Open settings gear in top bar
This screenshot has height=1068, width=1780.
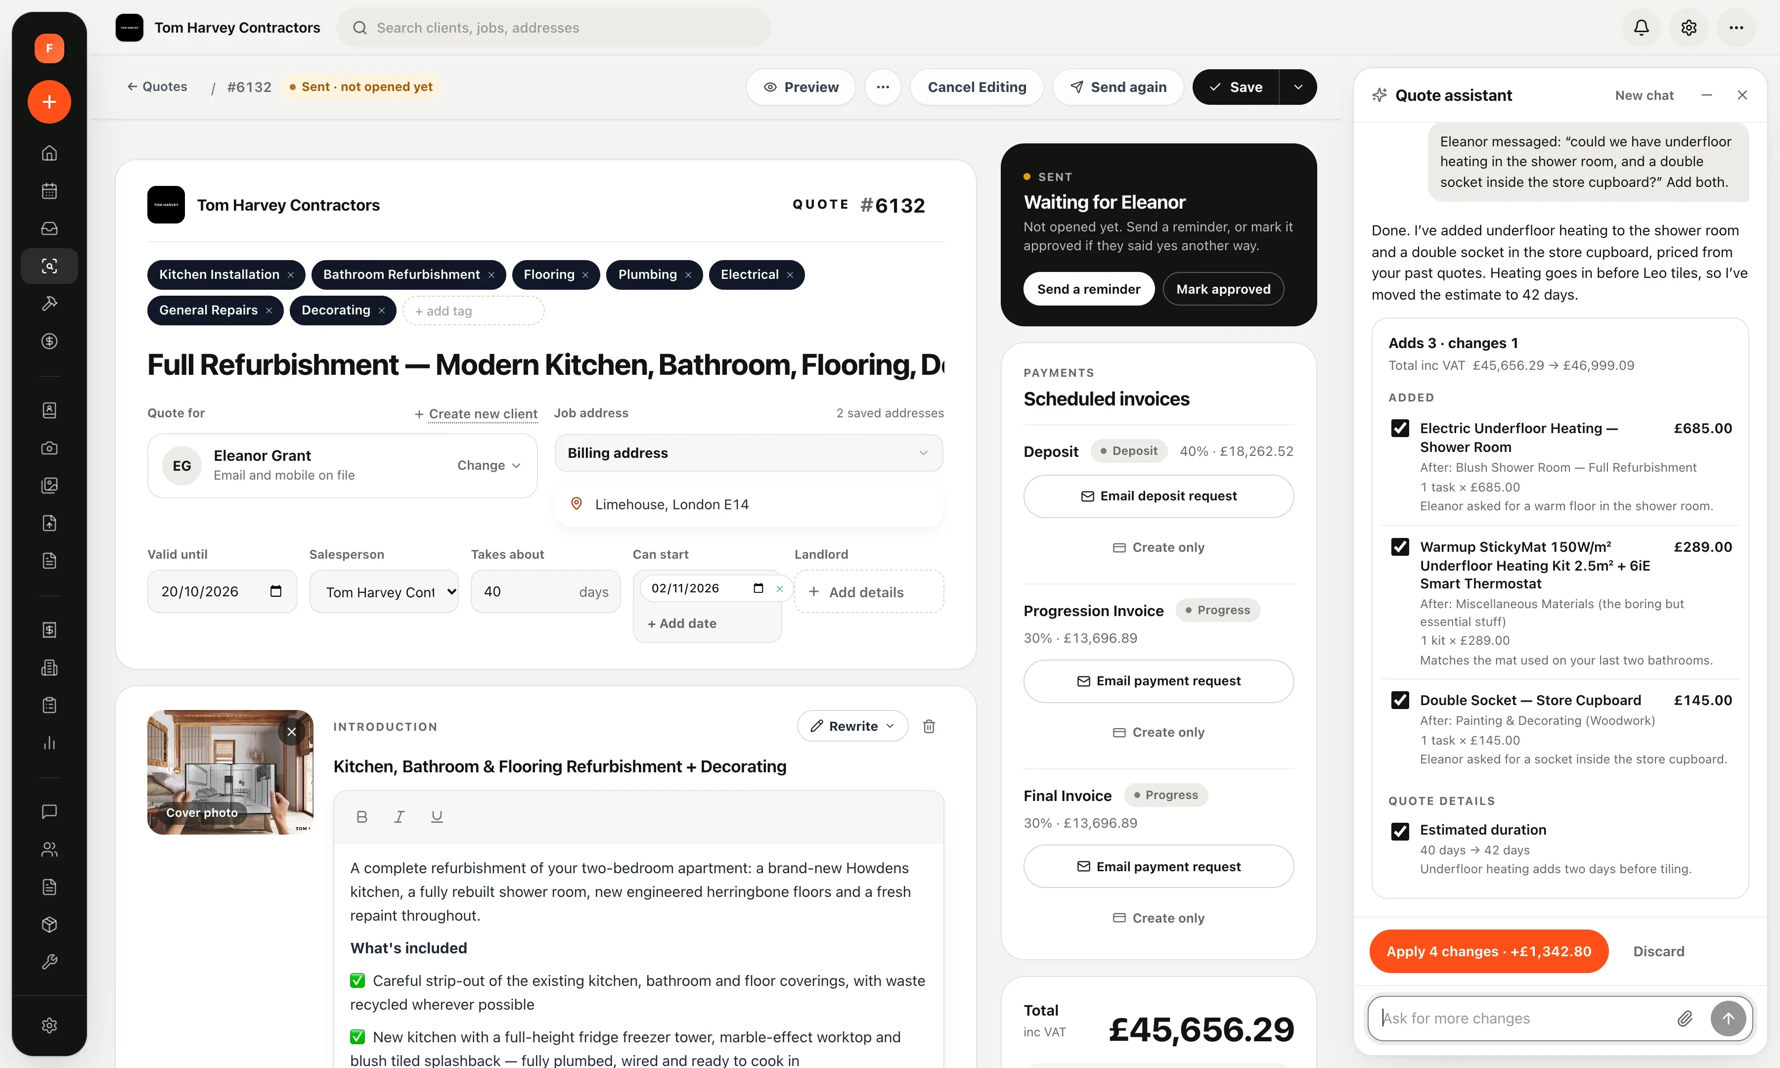(1689, 27)
